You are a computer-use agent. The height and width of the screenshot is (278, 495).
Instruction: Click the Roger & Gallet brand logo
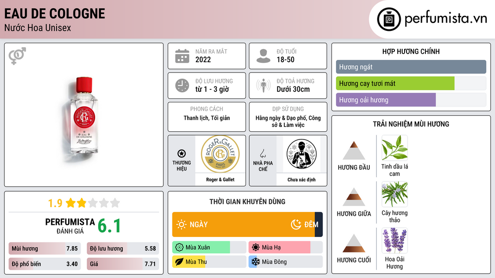(x=220, y=154)
